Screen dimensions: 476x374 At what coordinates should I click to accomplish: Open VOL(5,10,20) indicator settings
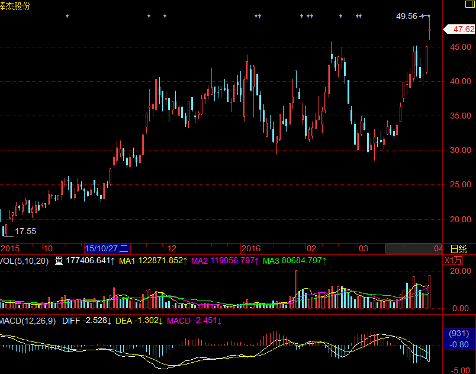click(x=25, y=261)
